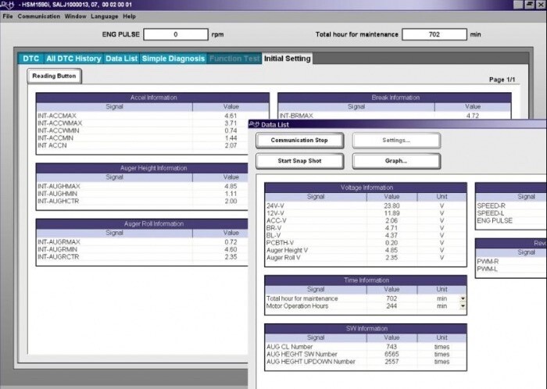
Task: Switch to the DTC tab
Action: (x=30, y=59)
